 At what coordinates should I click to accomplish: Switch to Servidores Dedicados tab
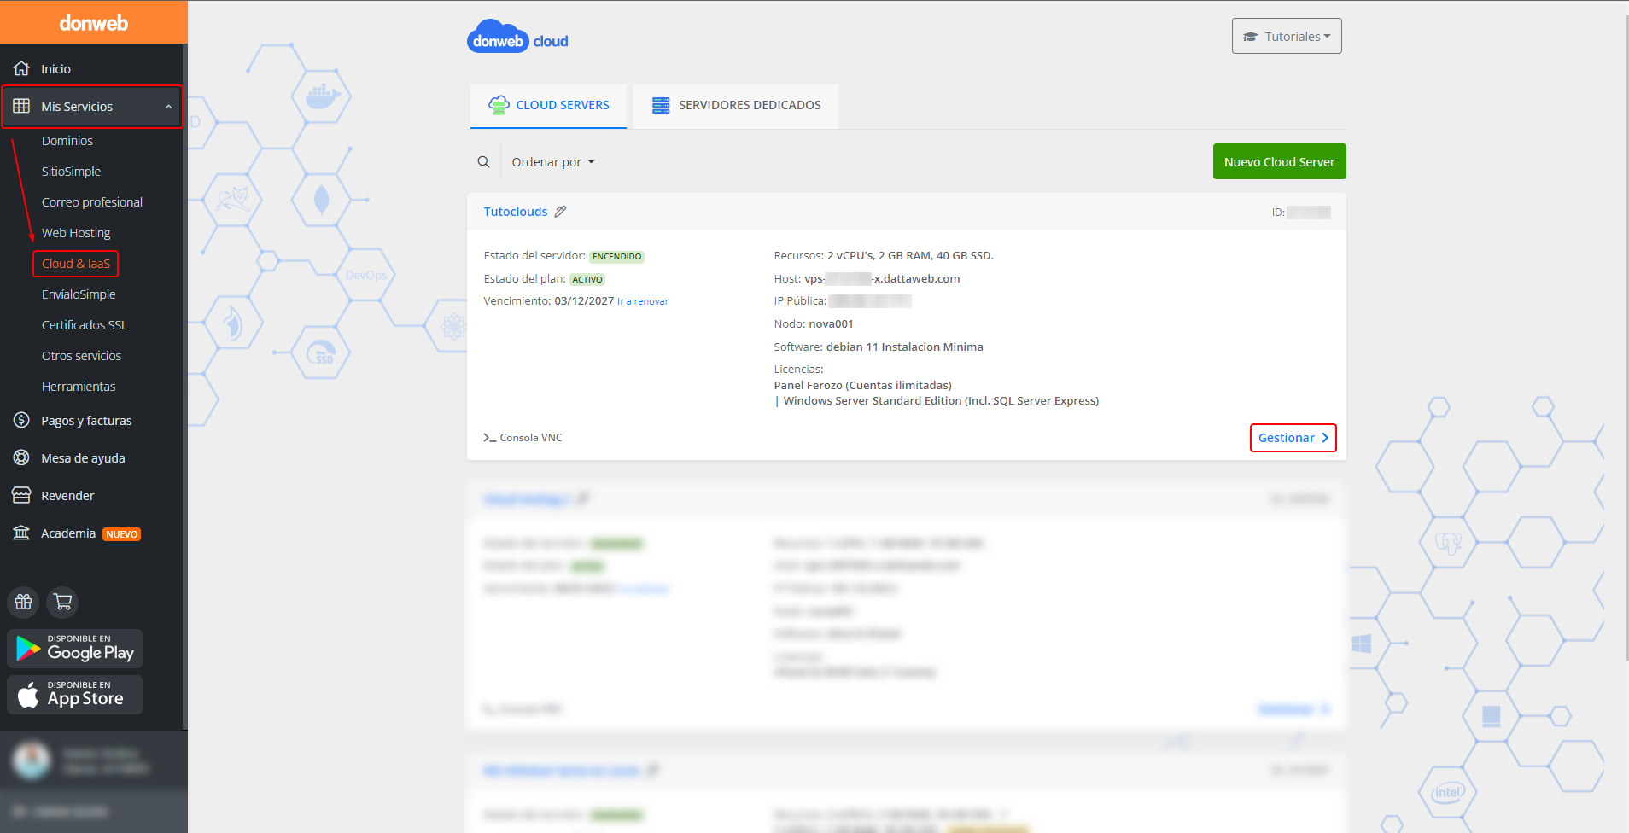pos(736,106)
